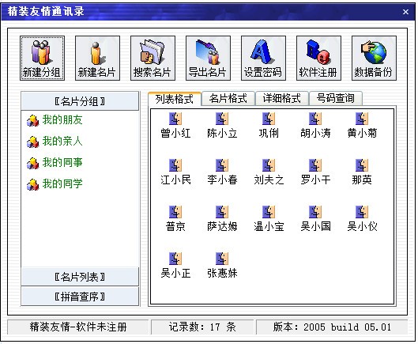The image size is (418, 344).
Task: Click the 新建分组 toolbar button
Action: [x=42, y=59]
